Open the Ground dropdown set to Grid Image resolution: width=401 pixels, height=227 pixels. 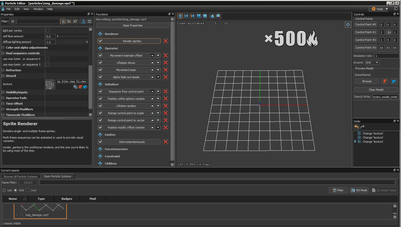[372, 62]
